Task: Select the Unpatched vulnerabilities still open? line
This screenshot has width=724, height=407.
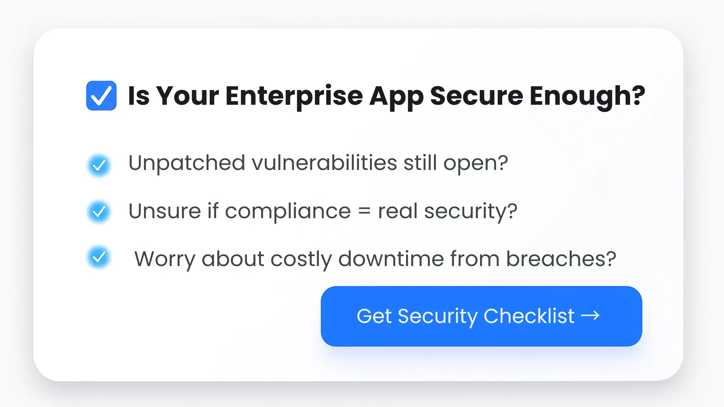Action: [318, 163]
